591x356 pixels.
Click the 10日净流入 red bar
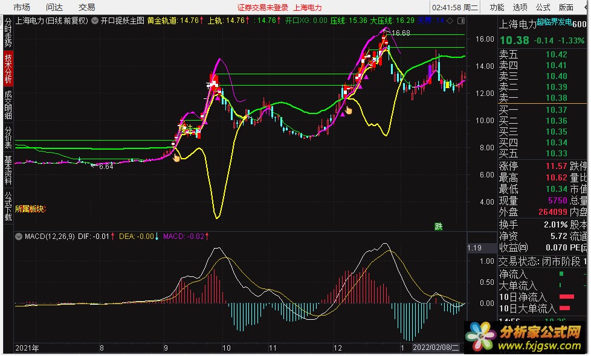click(566, 297)
